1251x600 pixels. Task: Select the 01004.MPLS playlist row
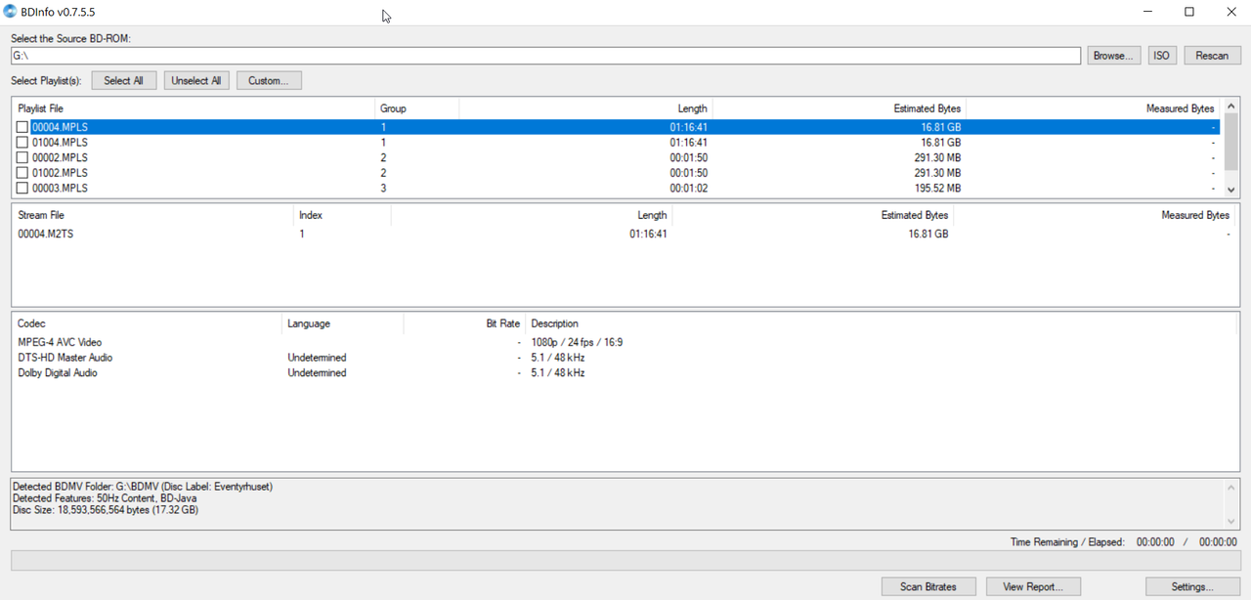[617, 143]
